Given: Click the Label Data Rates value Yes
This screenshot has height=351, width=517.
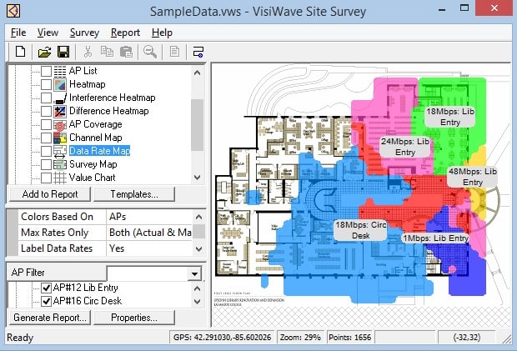Looking at the screenshot, I should tap(149, 248).
